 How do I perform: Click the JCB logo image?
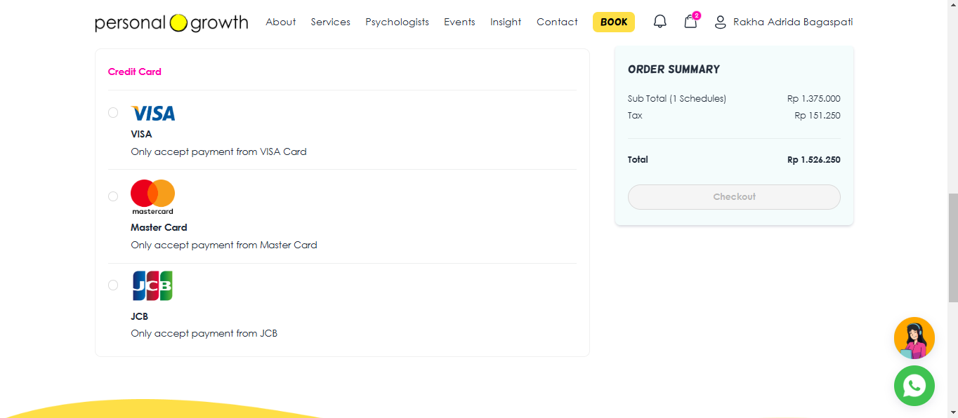[x=152, y=286]
